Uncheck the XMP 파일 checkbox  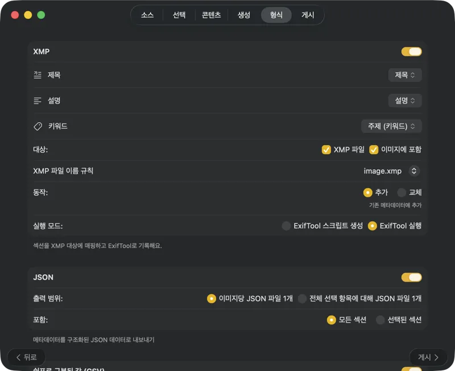[x=326, y=150]
